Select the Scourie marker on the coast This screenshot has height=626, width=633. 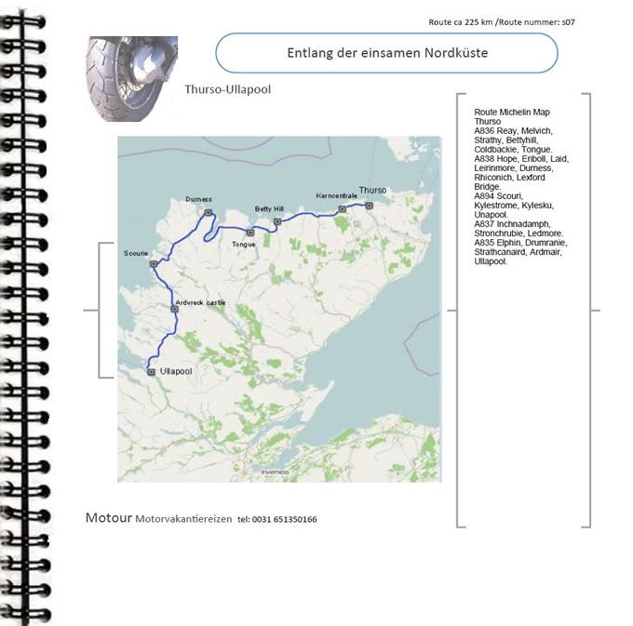click(x=154, y=264)
